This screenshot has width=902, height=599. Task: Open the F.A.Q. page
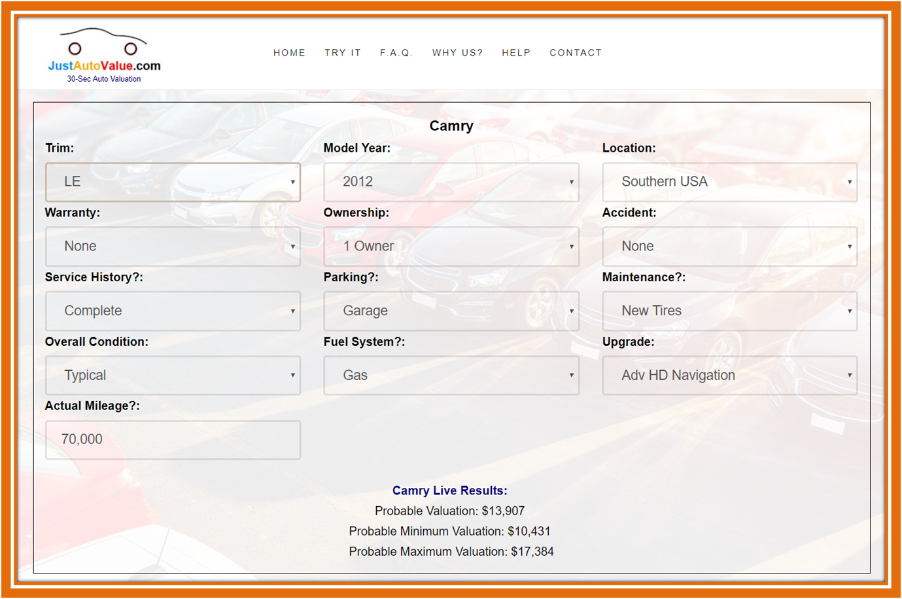pyautogui.click(x=397, y=52)
